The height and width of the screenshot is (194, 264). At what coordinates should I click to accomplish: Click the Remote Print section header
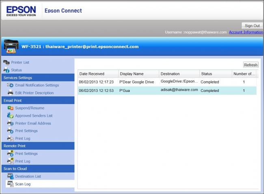coord(38,146)
